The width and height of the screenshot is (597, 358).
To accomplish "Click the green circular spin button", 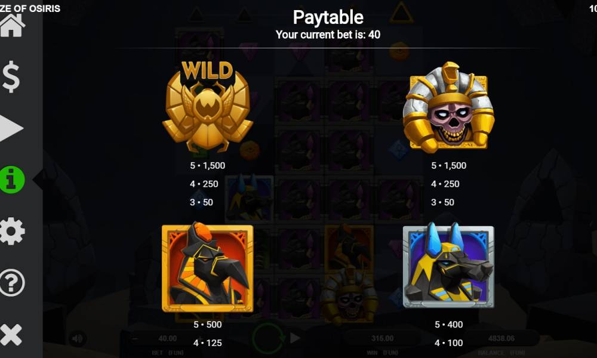I will 268,338.
